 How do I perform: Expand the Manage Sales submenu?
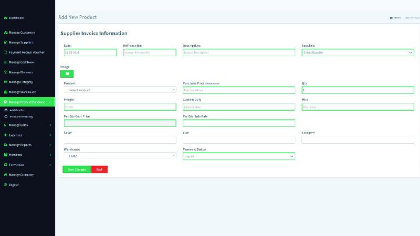[28, 125]
